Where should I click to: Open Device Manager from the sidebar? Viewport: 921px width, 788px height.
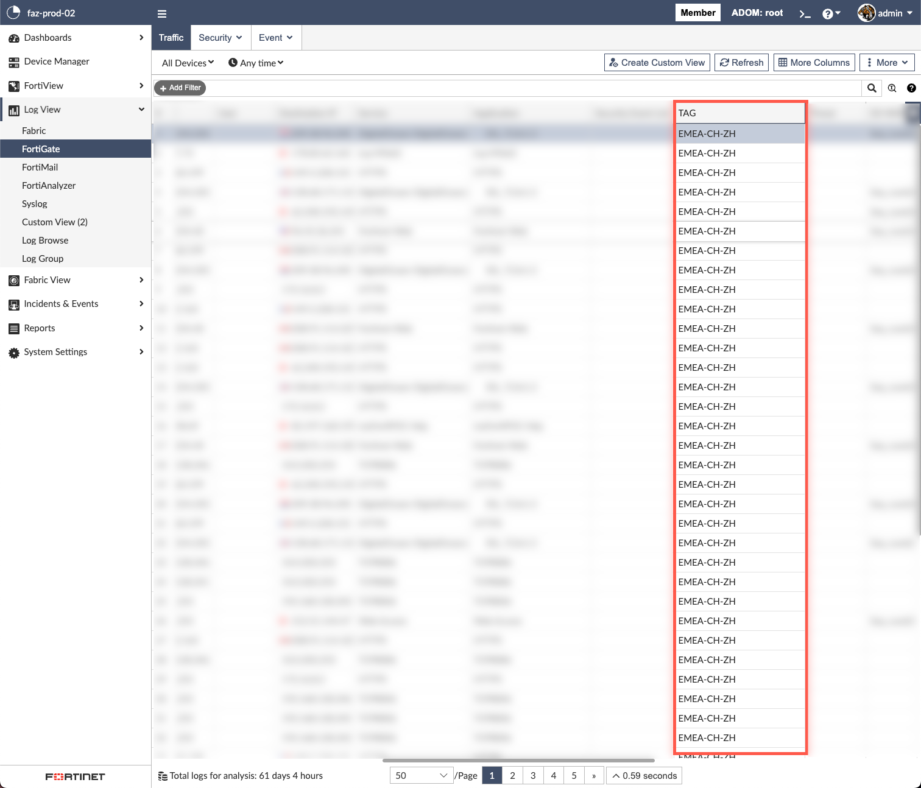point(57,62)
